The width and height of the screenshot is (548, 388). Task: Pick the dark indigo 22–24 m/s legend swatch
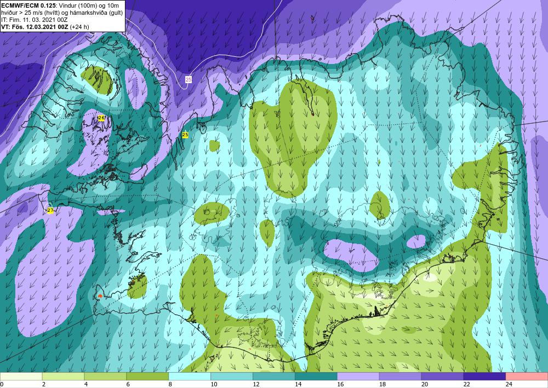tap(485, 377)
